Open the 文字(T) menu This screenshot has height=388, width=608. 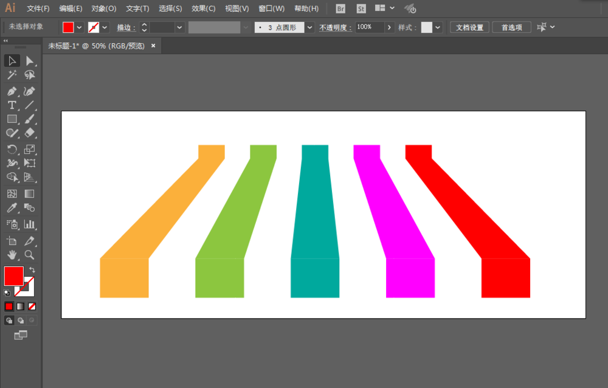(137, 9)
